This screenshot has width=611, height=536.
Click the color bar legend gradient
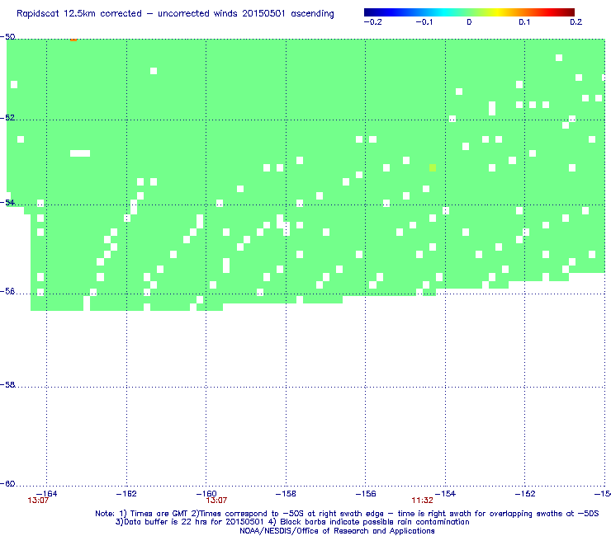tap(469, 12)
